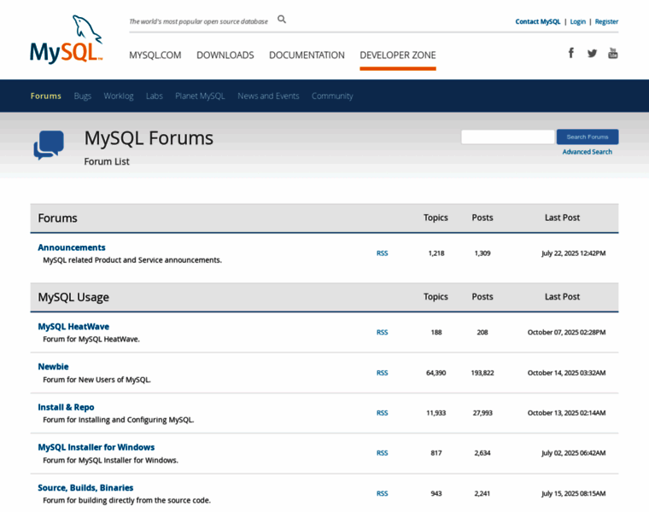This screenshot has height=512, width=649.
Task: Click the Login link
Action: (578, 21)
